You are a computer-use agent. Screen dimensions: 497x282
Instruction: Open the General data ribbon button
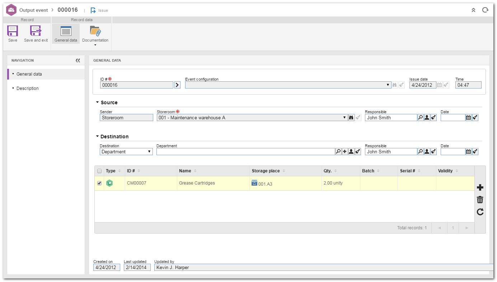(66, 34)
